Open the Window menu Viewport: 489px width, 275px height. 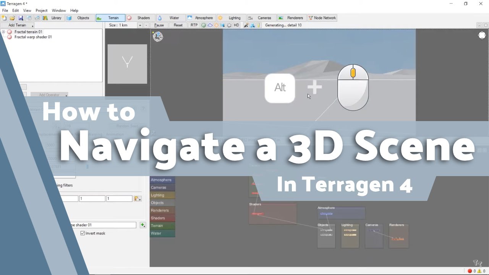59,11
